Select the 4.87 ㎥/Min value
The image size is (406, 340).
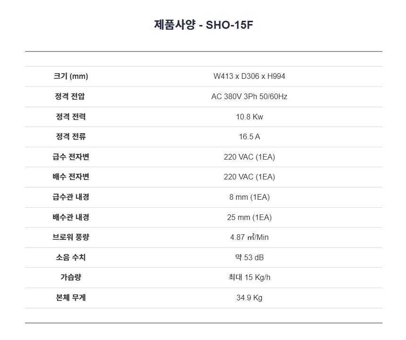coord(249,237)
